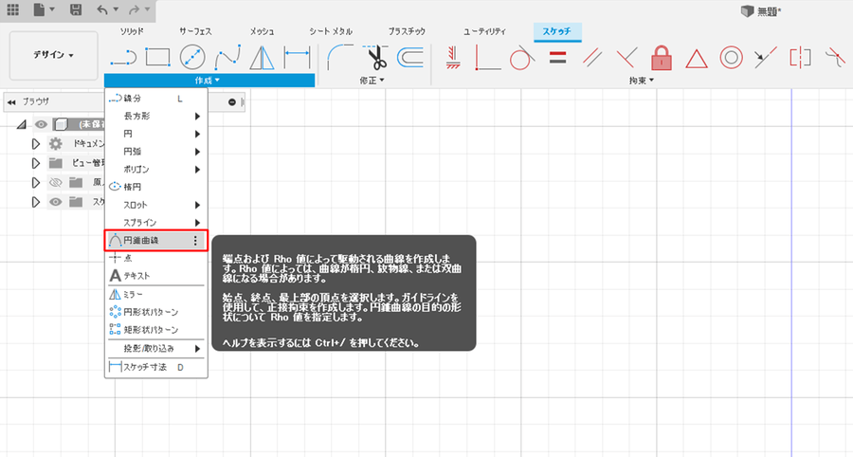
Task: Switch to the シート メタル tab
Action: click(x=331, y=31)
